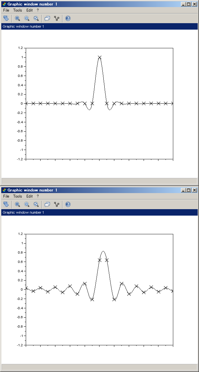Maximize the lower graphic window

189,190
